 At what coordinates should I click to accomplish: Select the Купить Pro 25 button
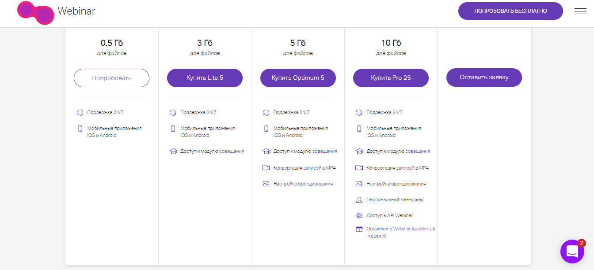click(391, 78)
